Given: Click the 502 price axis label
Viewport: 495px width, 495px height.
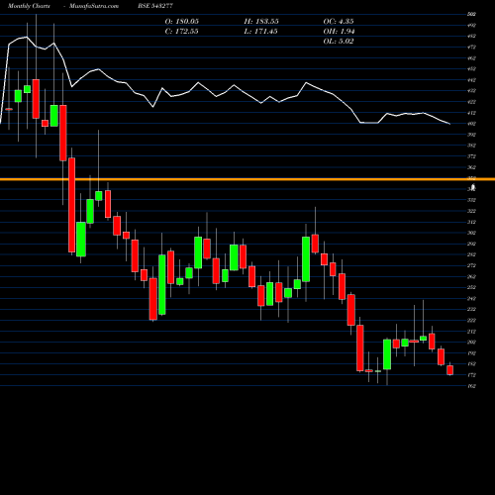Looking at the screenshot, I should point(471,14).
